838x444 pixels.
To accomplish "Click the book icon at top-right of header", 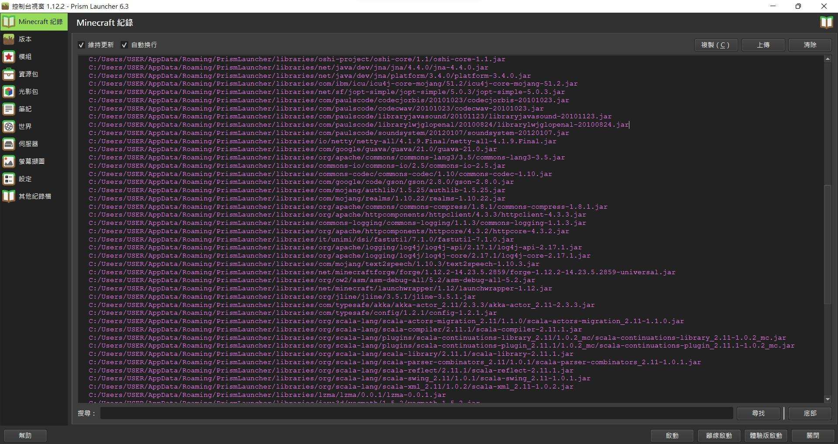I will pyautogui.click(x=826, y=22).
